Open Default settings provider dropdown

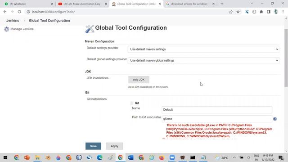click(203, 49)
